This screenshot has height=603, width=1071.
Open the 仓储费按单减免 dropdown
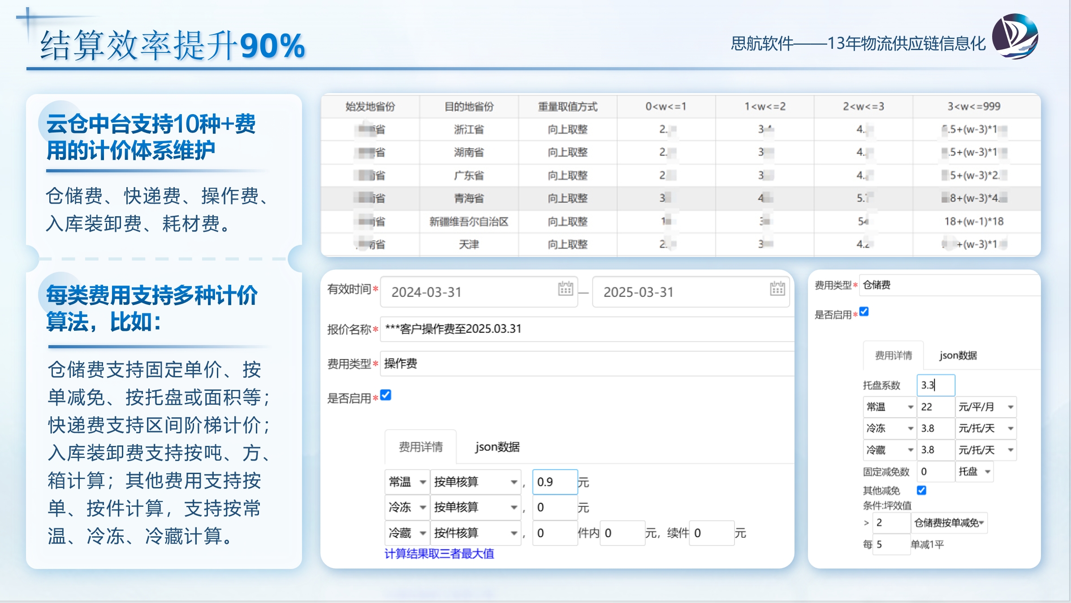(949, 523)
